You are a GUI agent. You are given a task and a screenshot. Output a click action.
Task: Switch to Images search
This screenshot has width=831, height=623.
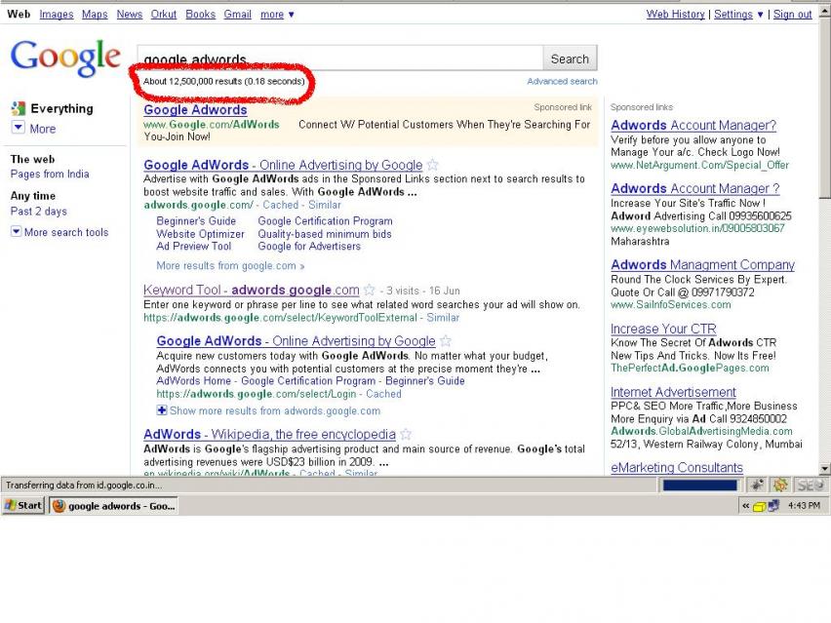coord(57,15)
